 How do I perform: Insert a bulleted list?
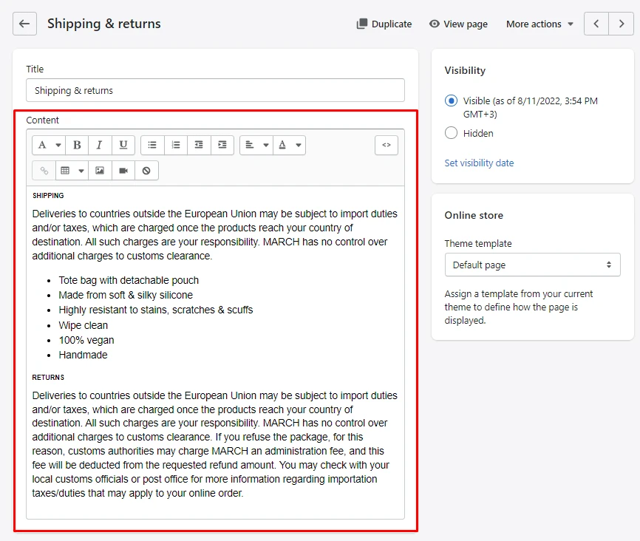coord(152,145)
